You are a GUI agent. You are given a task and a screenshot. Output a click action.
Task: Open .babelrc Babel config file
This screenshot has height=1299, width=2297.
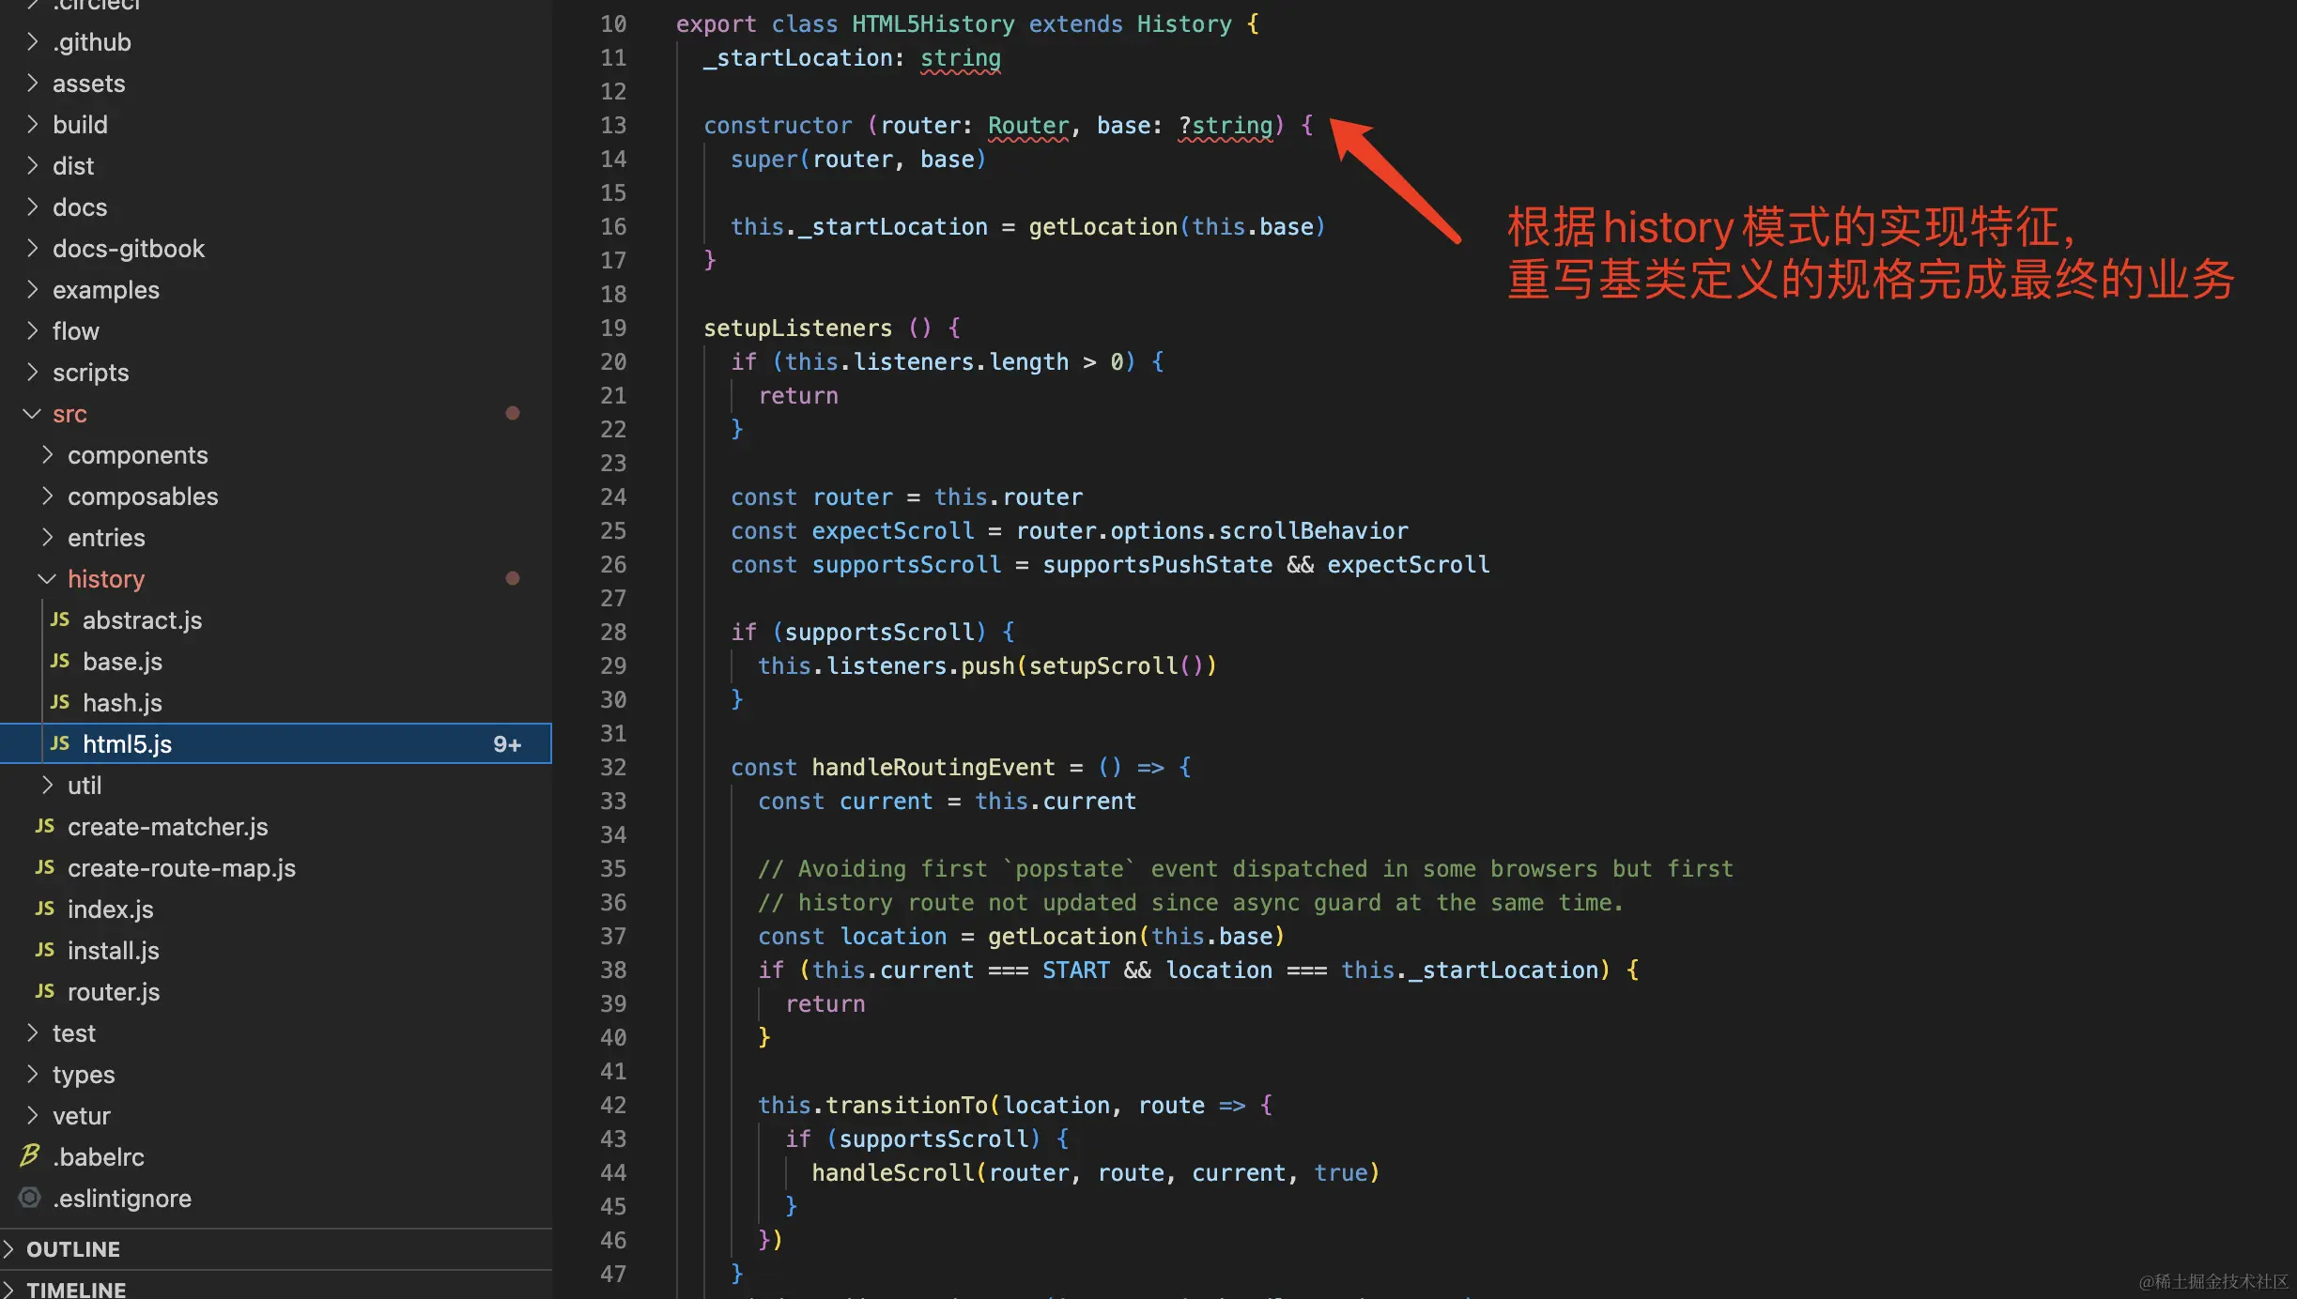(x=98, y=1157)
